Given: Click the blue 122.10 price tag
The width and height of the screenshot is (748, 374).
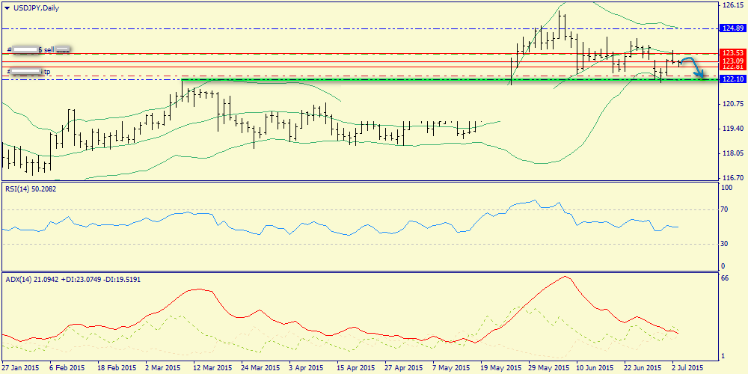Looking at the screenshot, I should coord(731,79).
